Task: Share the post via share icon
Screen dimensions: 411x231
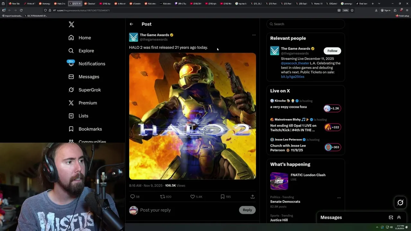Action: click(252, 197)
